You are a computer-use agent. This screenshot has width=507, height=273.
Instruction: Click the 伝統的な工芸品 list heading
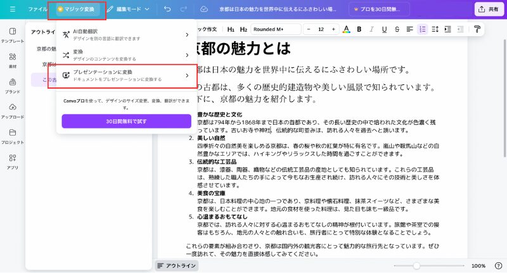point(217,162)
